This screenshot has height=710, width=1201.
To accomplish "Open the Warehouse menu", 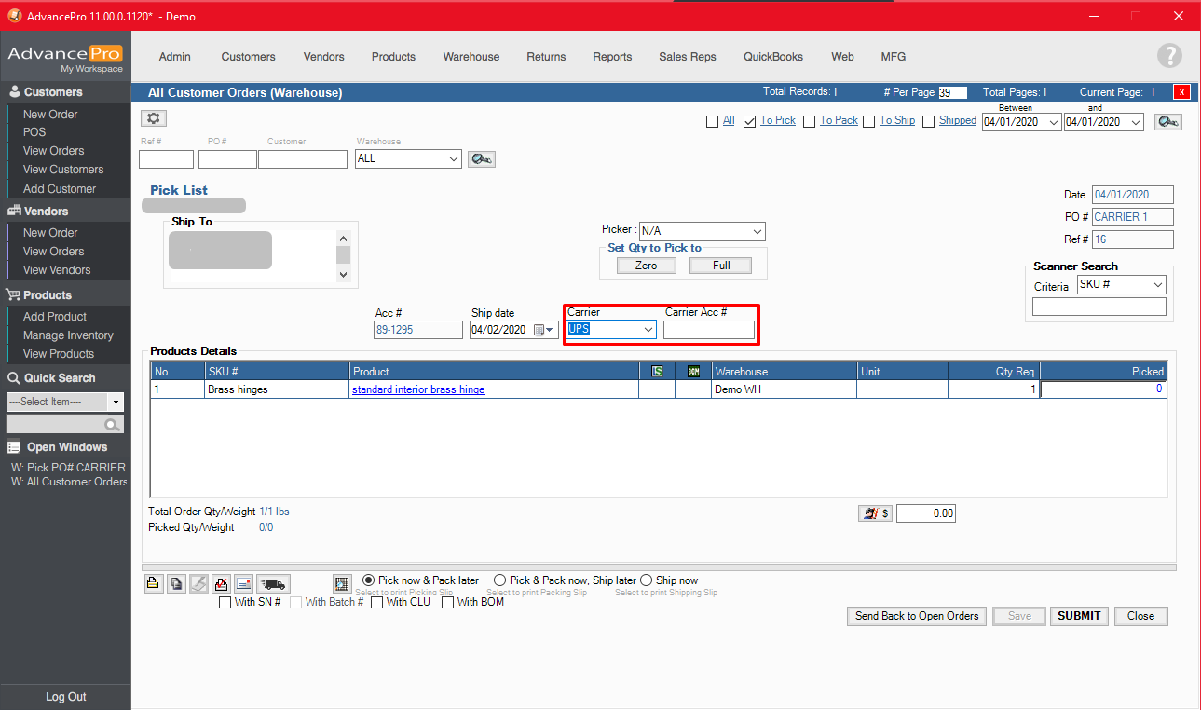I will pos(471,57).
